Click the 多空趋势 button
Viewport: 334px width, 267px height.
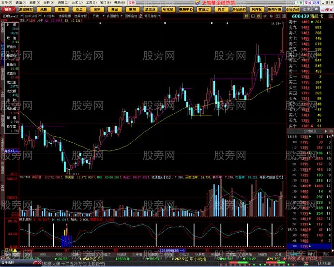click(x=239, y=9)
